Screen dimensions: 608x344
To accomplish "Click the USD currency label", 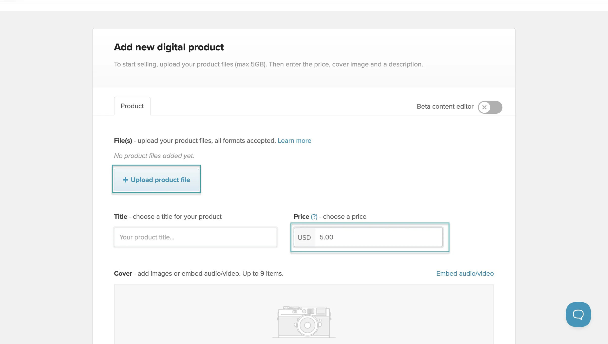I will pos(304,237).
